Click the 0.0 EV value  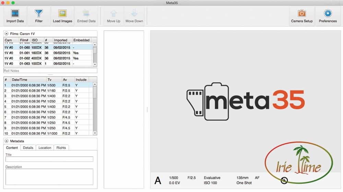[x=174, y=183]
